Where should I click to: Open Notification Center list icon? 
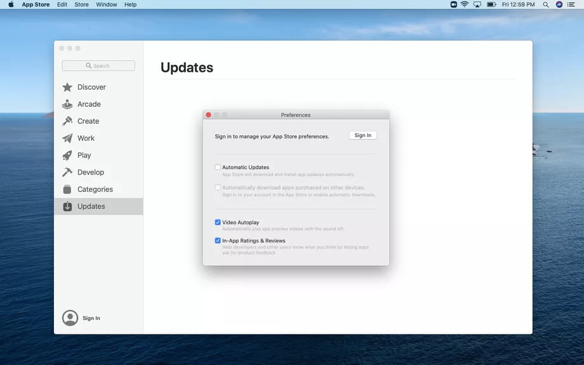[x=571, y=4]
